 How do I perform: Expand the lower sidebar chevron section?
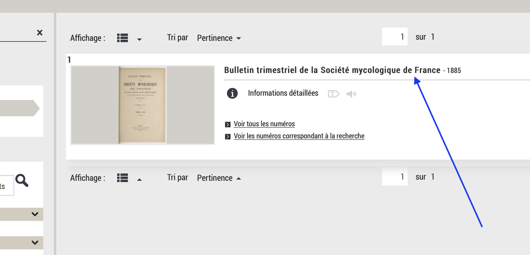(35, 243)
